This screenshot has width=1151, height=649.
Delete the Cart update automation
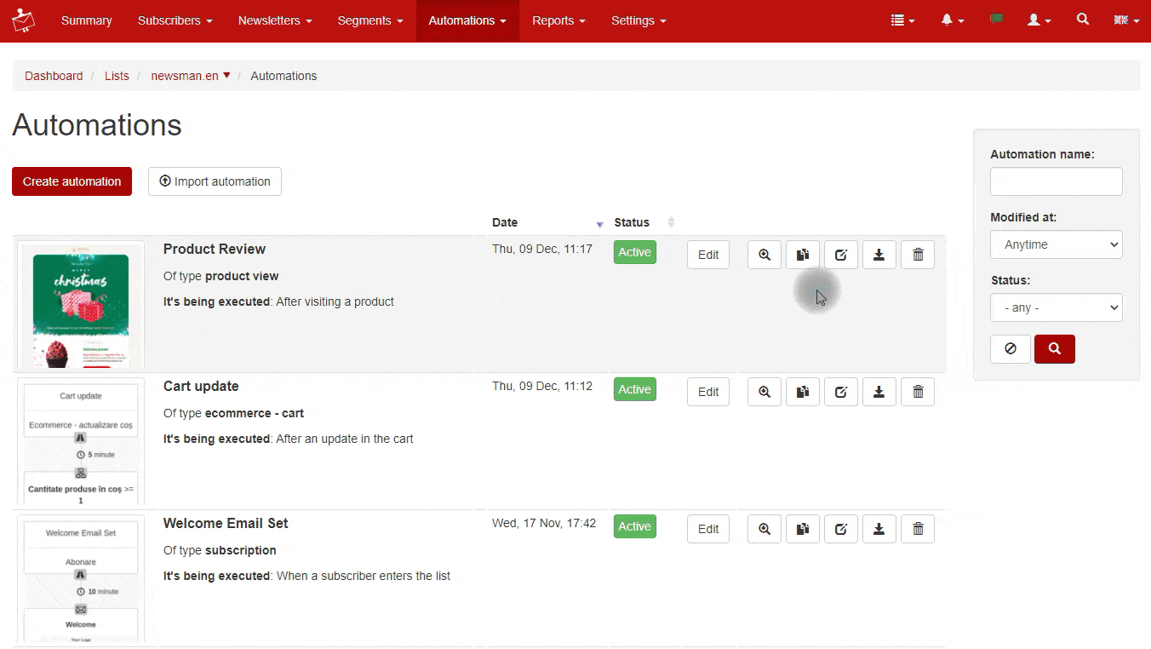tap(918, 392)
